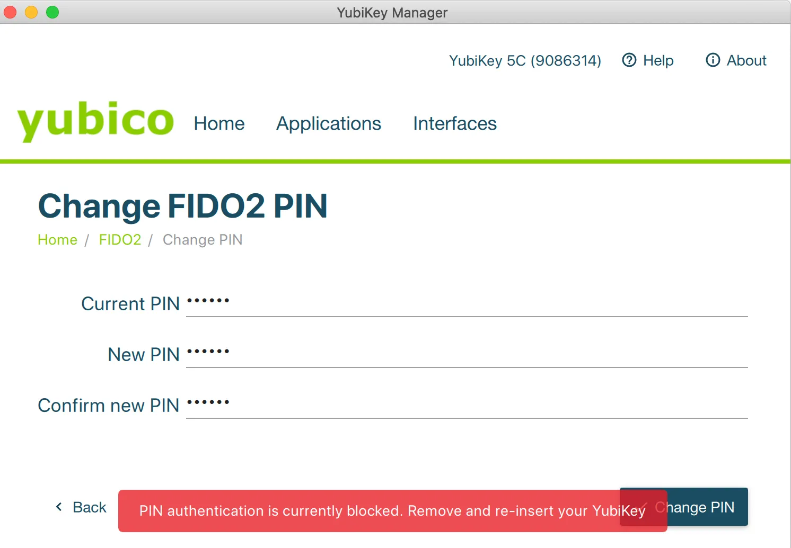Click into the New PIN field
Viewport: 791px width, 548px height.
tap(467, 354)
